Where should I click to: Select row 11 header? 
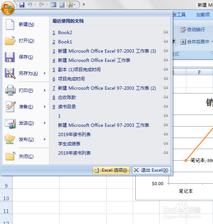(6, 208)
